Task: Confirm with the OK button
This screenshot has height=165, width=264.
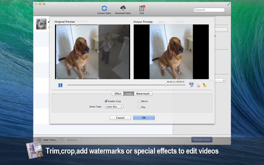Action: coord(144,118)
